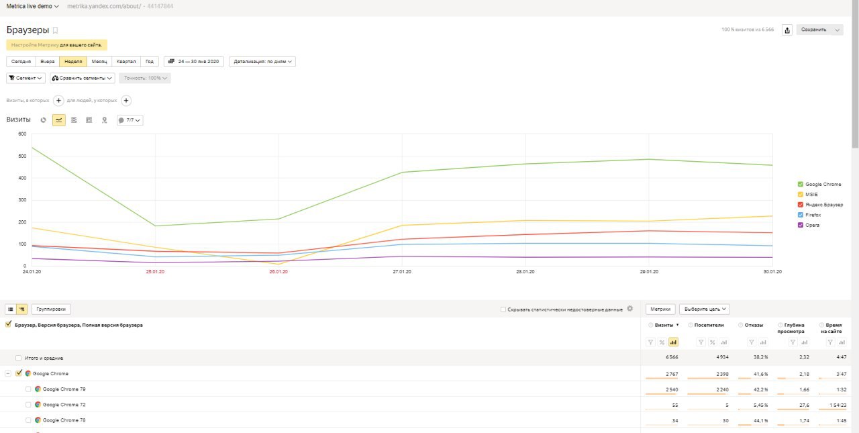Toggle Google Chrome line in legend
Viewport: 859px width, 433px height.
(x=800, y=184)
